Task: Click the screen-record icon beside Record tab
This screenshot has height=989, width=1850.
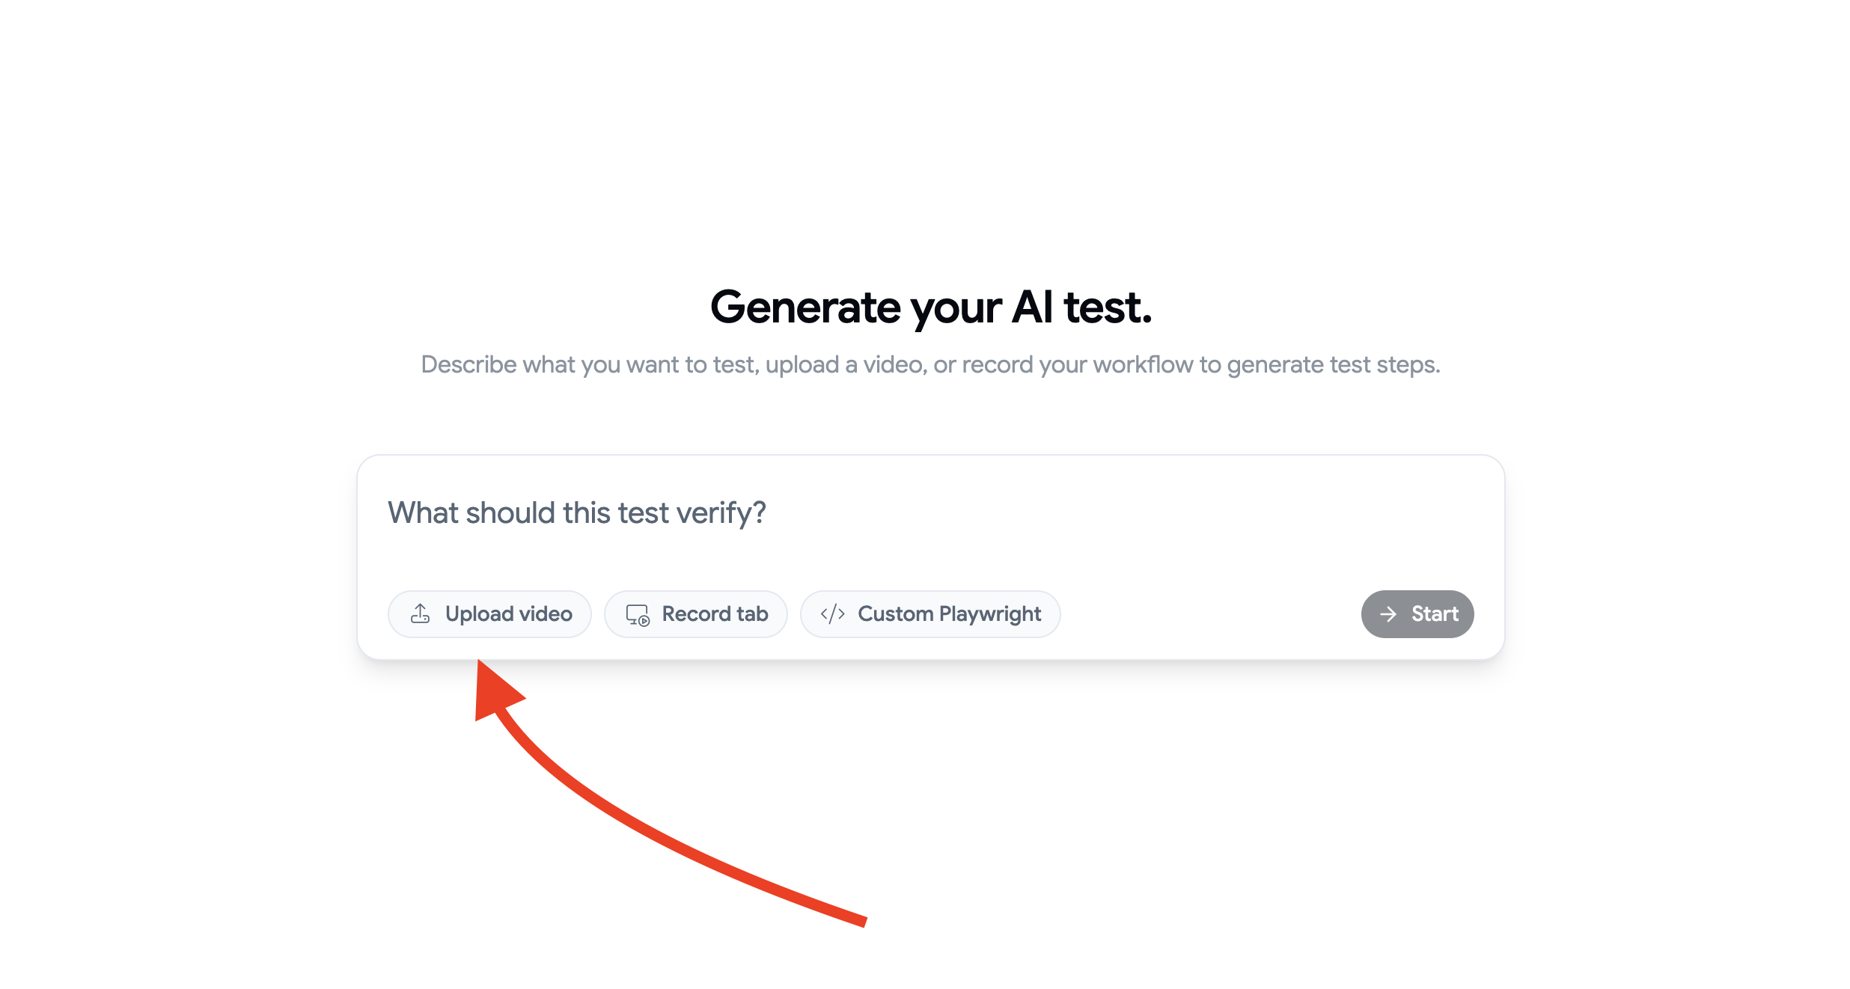Action: (637, 613)
